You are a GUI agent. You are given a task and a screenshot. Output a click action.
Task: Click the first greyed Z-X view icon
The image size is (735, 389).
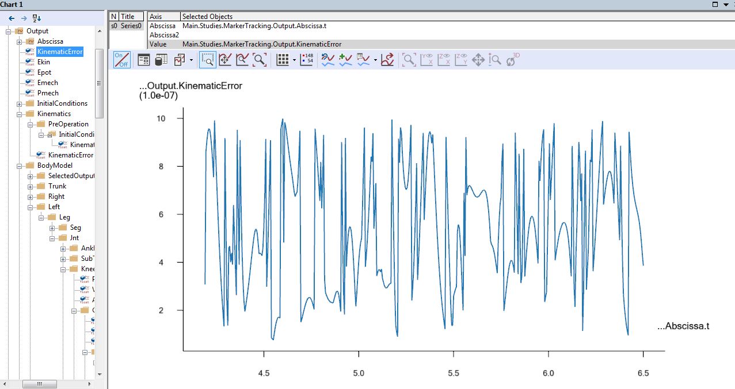coord(444,59)
